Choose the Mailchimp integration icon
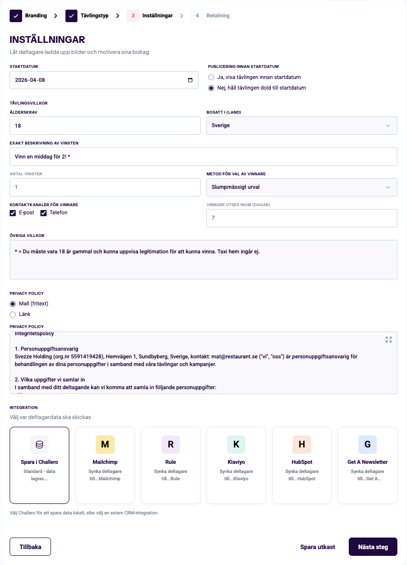This screenshot has height=565, width=407. pyautogui.click(x=105, y=444)
